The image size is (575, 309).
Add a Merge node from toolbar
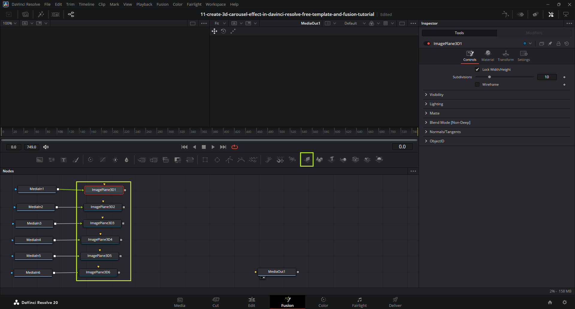pyautogui.click(x=166, y=160)
